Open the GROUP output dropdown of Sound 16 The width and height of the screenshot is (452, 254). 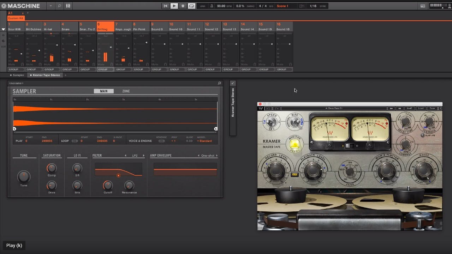[284, 69]
